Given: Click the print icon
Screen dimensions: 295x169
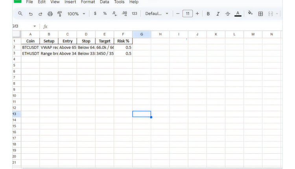Looking at the screenshot, I should pyautogui.click(x=50, y=14).
